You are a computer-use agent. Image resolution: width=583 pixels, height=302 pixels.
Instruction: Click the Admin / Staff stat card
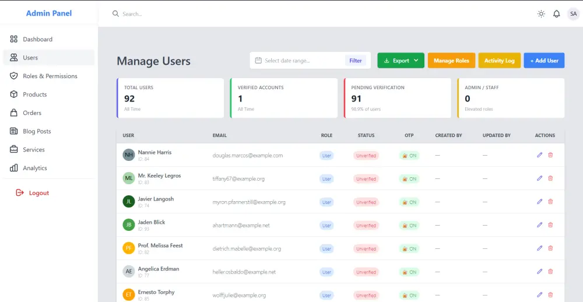511,98
